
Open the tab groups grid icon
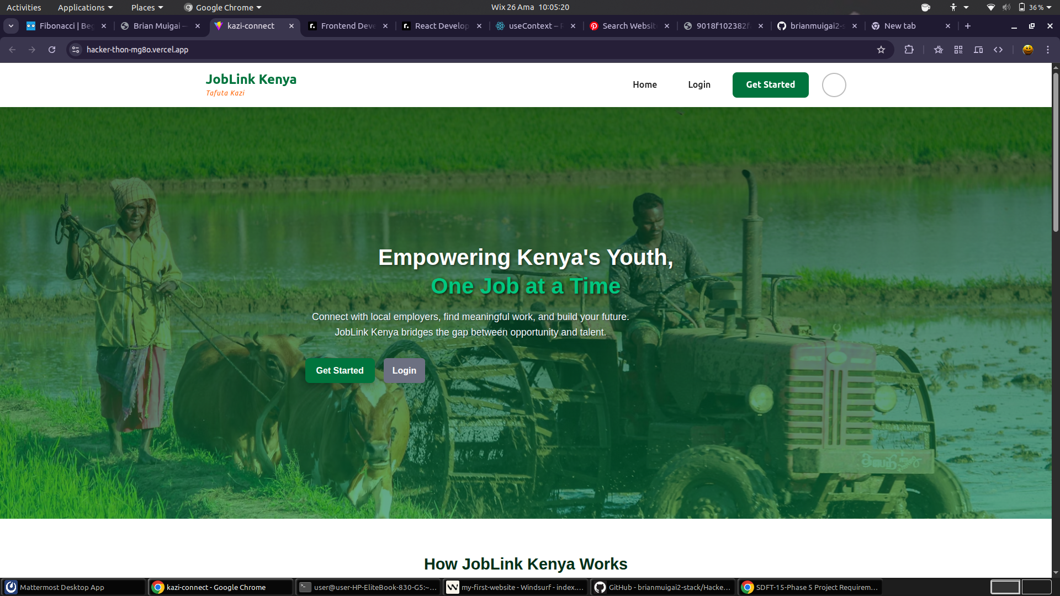coord(958,50)
